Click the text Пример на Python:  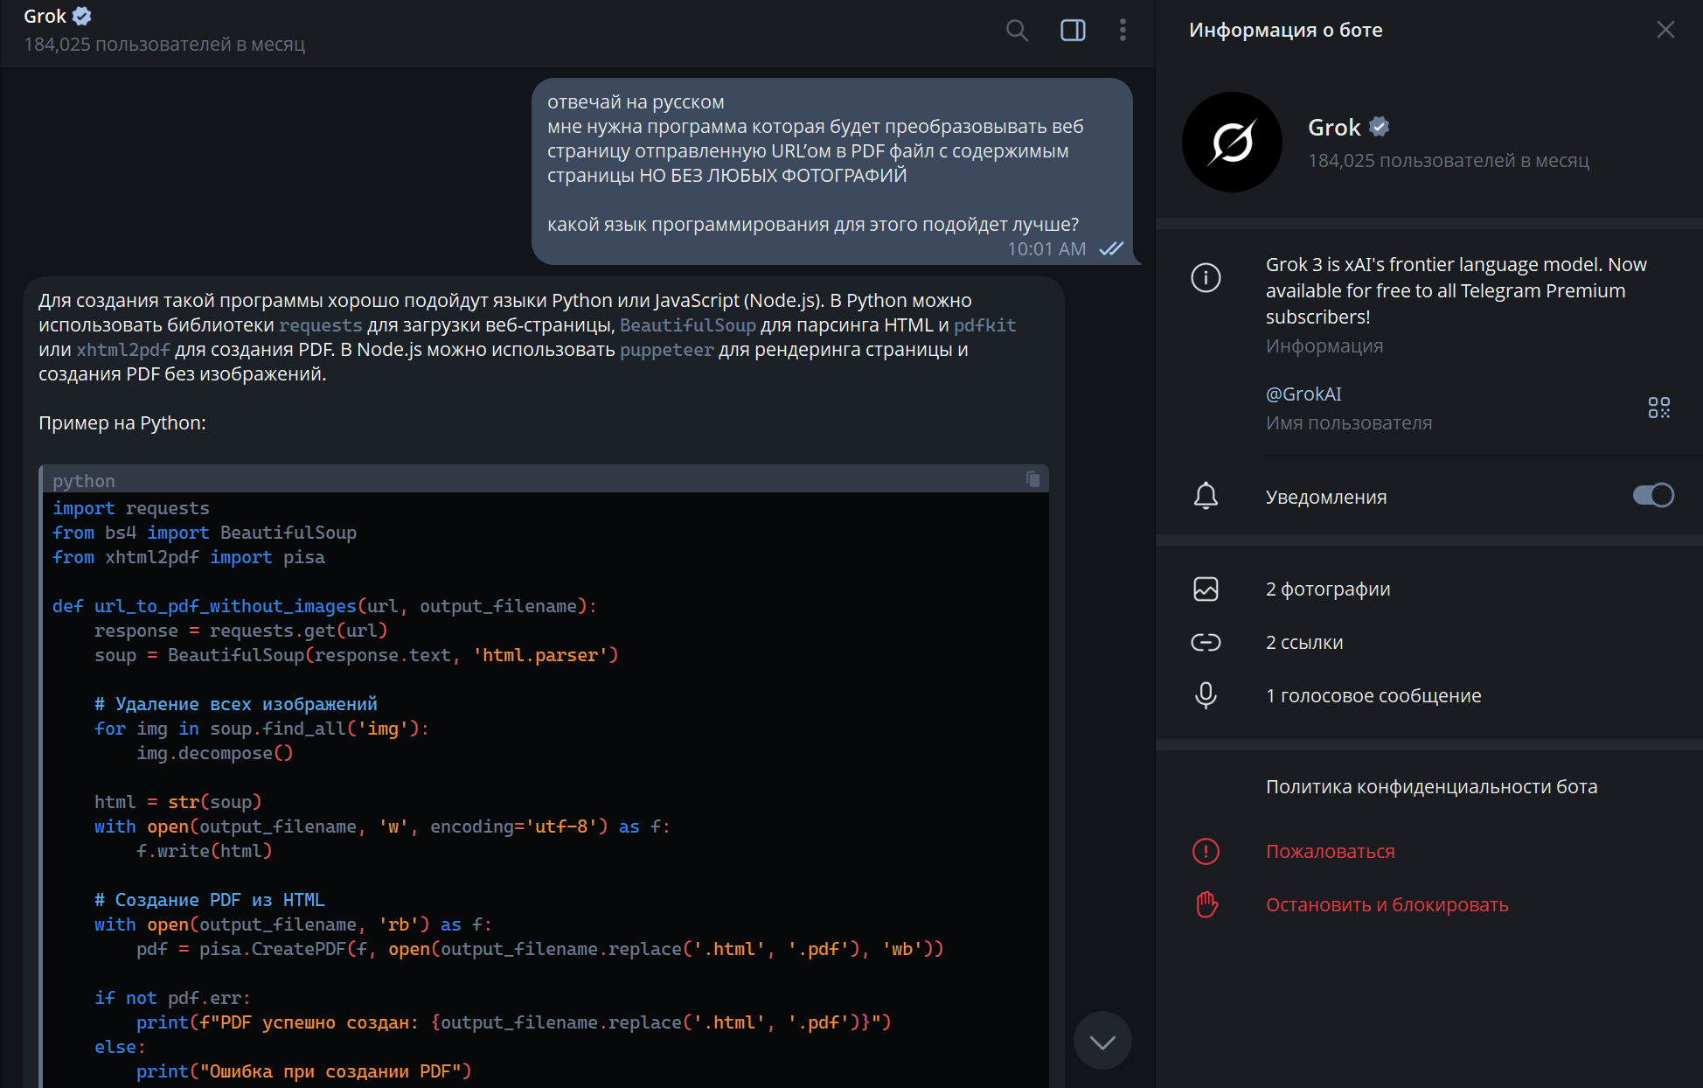point(122,422)
